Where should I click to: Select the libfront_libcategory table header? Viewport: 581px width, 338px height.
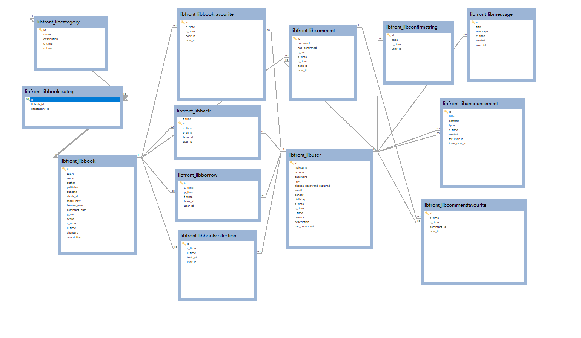point(71,22)
